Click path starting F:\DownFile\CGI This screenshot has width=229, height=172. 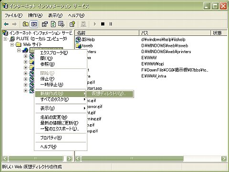(x=175, y=70)
